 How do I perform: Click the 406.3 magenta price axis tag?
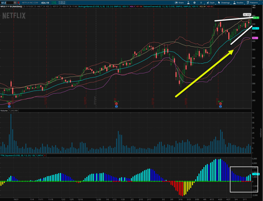coord(255,38)
